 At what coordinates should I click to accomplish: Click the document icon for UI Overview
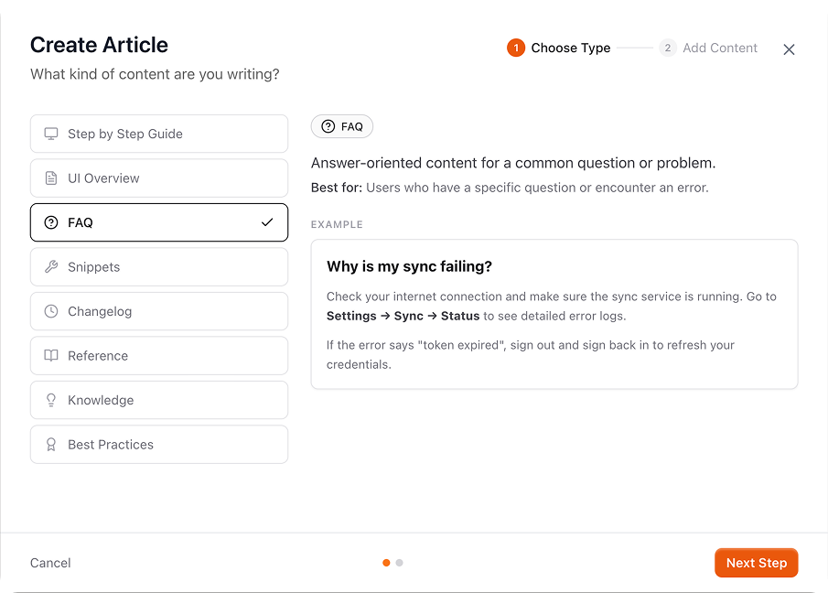[x=51, y=178]
